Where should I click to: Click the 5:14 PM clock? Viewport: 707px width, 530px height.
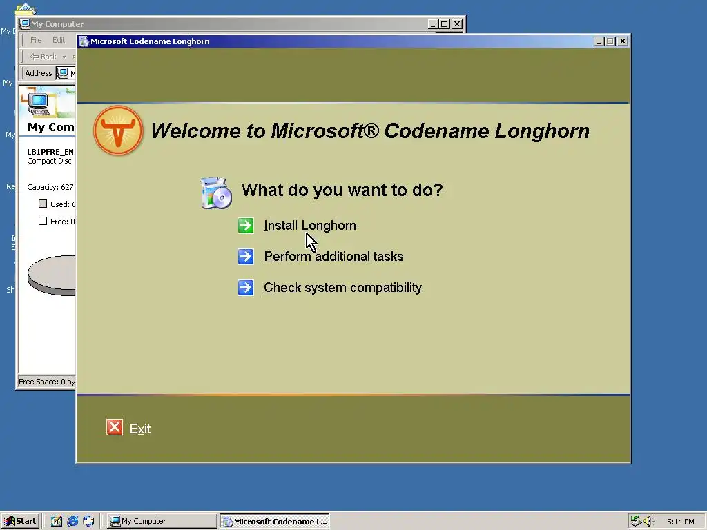[x=680, y=522]
